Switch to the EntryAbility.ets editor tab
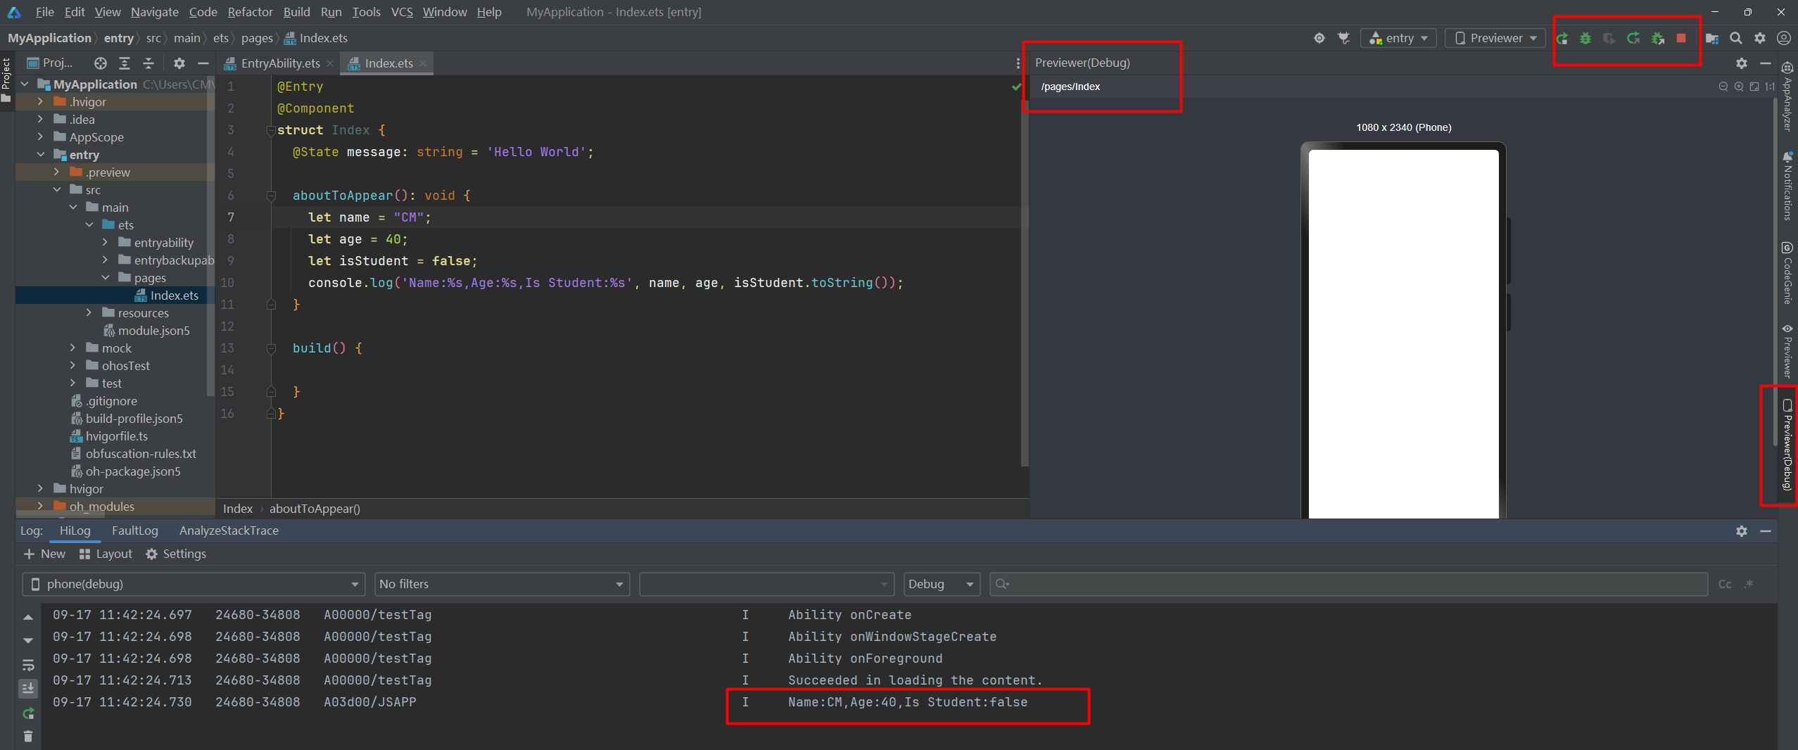Screen dimensions: 1798x750 279,63
